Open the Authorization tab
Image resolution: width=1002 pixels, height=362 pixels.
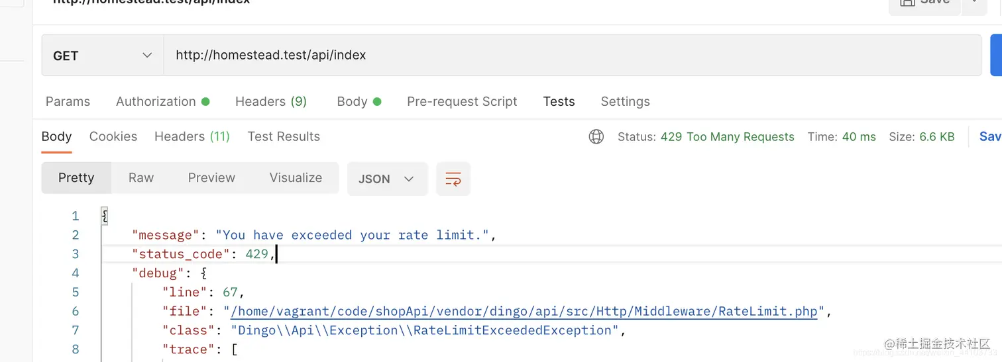pos(156,101)
